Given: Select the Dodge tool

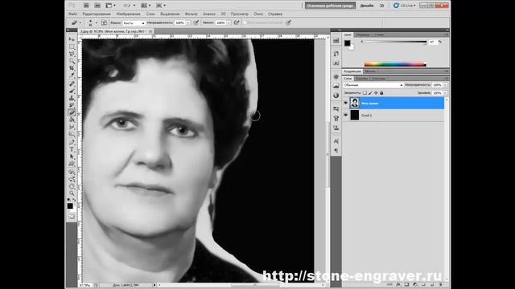Looking at the screenshot, I should [x=72, y=134].
